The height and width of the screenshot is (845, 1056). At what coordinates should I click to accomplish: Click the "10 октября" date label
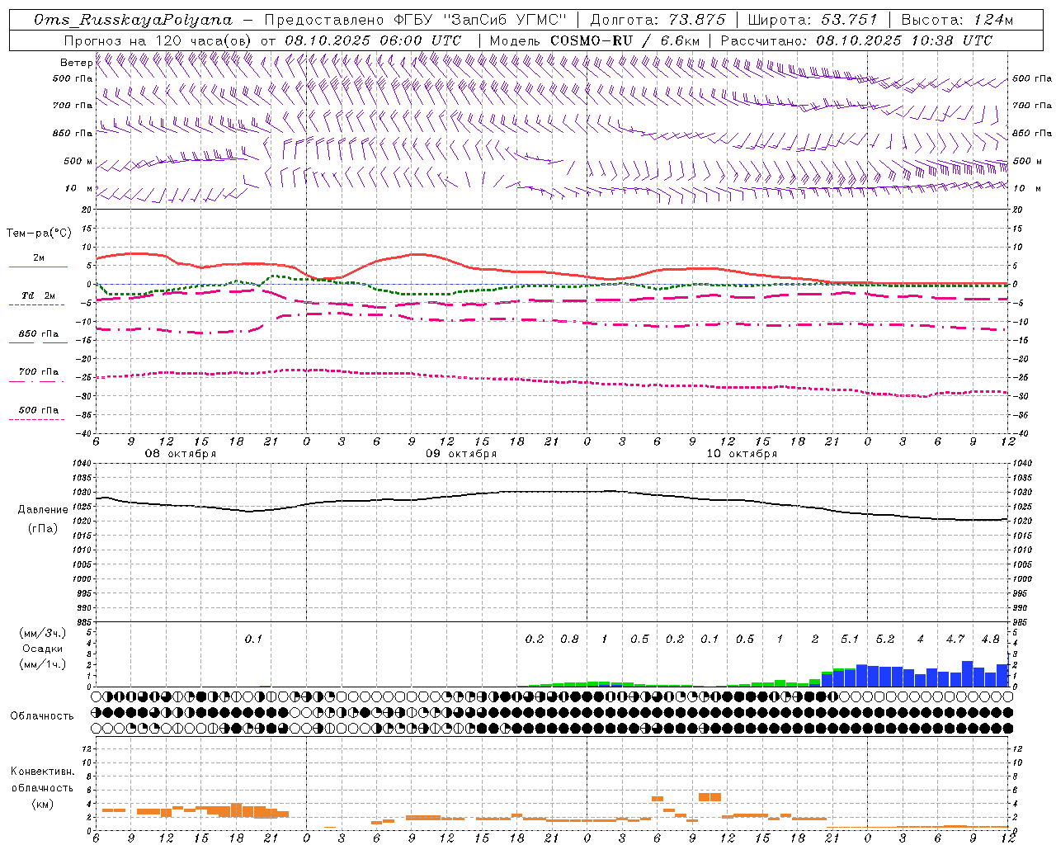742,453
